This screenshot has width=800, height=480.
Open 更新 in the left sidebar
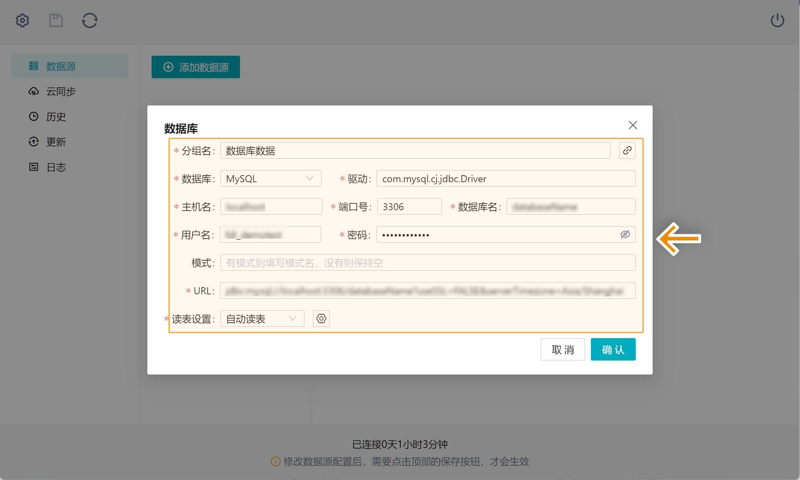[x=56, y=142]
